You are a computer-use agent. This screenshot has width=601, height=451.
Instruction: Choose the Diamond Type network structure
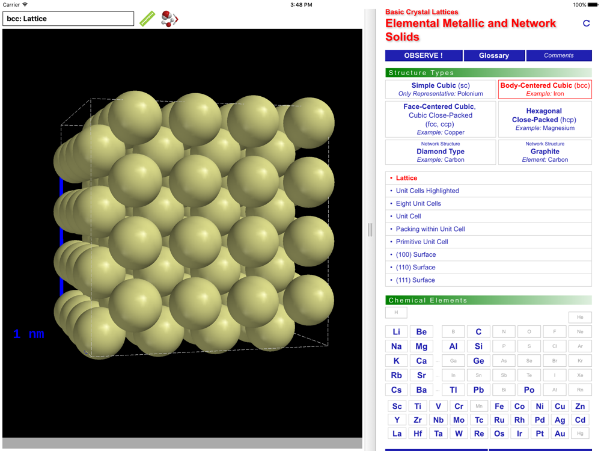[441, 152]
